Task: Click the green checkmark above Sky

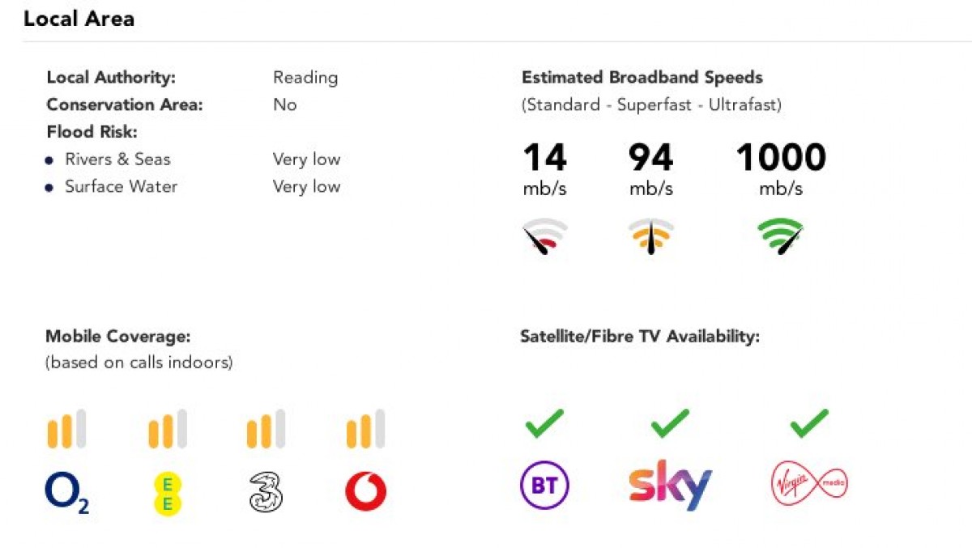Action: (x=670, y=423)
